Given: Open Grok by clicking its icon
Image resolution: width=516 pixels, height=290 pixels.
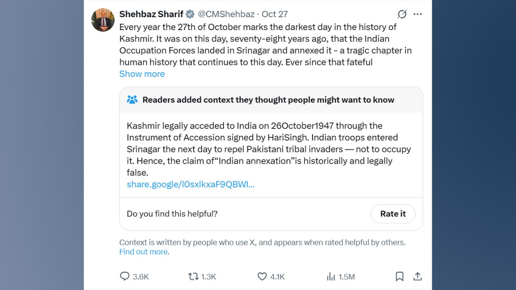Looking at the screenshot, I should [x=401, y=14].
